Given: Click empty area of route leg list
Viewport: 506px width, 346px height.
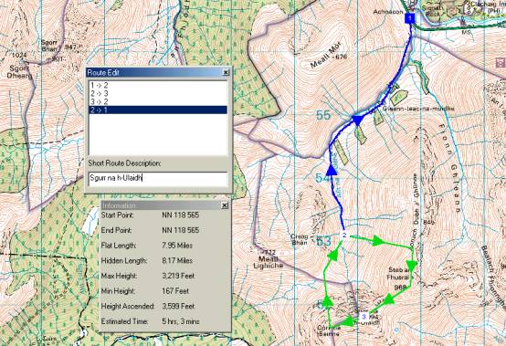Looking at the screenshot, I should [x=158, y=134].
